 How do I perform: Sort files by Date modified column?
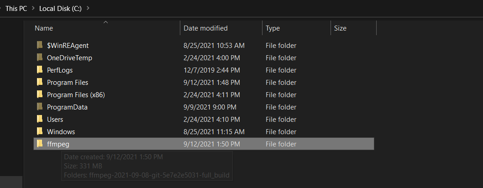[205, 28]
